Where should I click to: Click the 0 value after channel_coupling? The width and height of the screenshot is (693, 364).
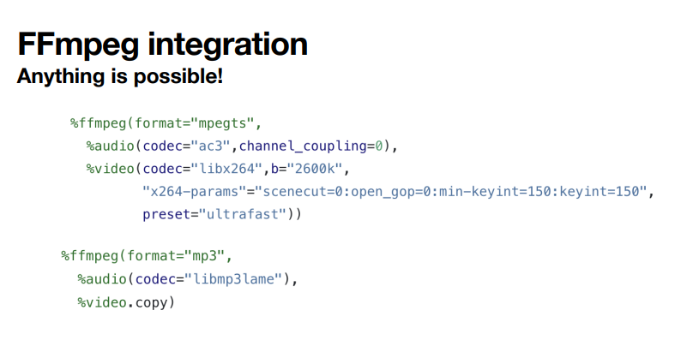[x=379, y=146]
